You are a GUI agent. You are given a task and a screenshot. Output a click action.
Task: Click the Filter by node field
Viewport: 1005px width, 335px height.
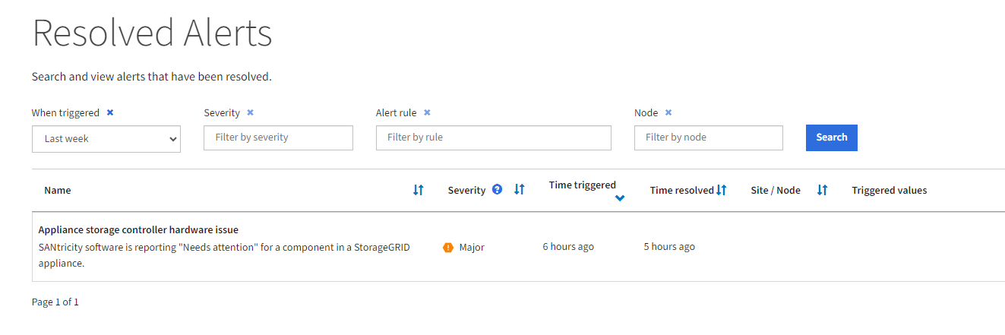pyautogui.click(x=708, y=137)
